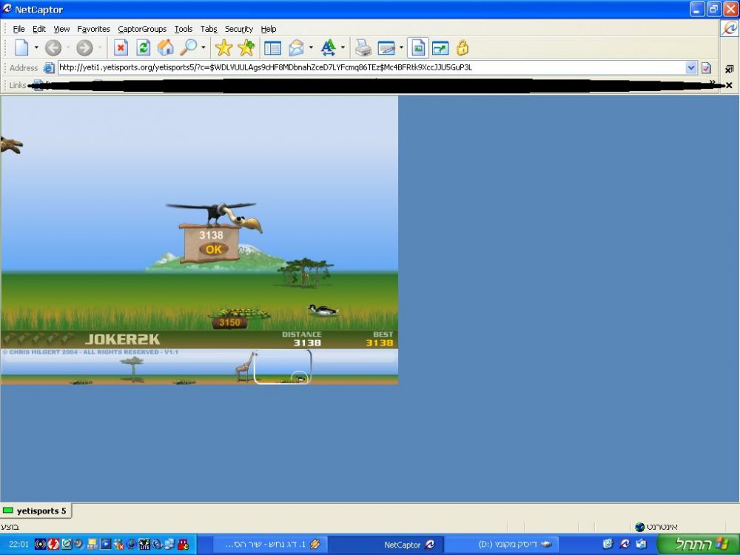This screenshot has height=555, width=740.
Task: Click the show desktop quick launch icon
Action: click(641, 544)
